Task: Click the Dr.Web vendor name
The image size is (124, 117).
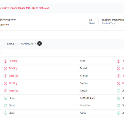Action: (83, 68)
